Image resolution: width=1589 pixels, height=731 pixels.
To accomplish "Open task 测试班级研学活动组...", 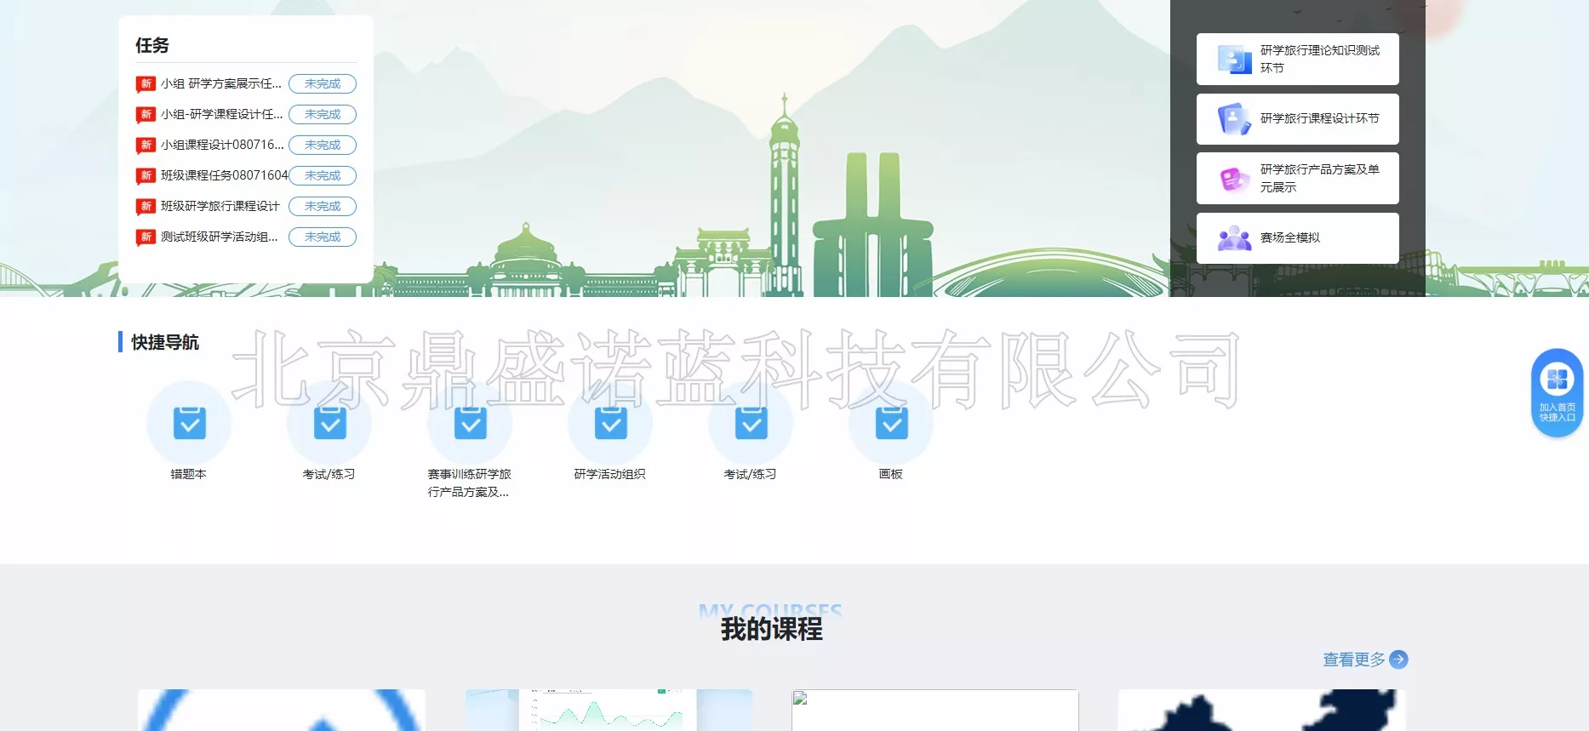I will pyautogui.click(x=220, y=237).
